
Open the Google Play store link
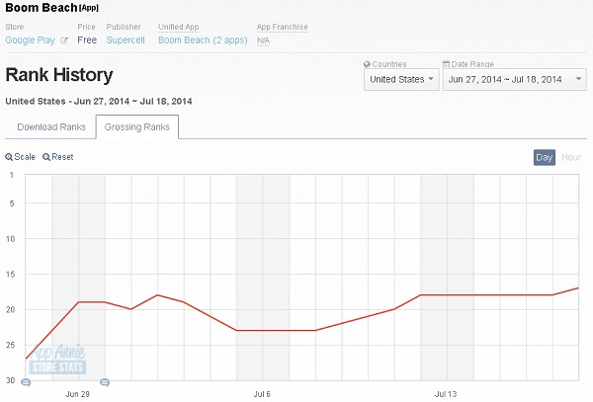tap(31, 40)
